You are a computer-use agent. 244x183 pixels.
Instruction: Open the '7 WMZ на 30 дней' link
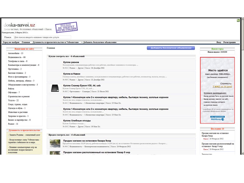(222, 87)
